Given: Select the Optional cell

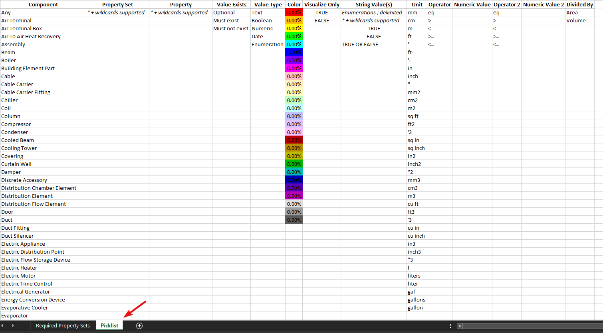Looking at the screenshot, I should pyautogui.click(x=231, y=12).
